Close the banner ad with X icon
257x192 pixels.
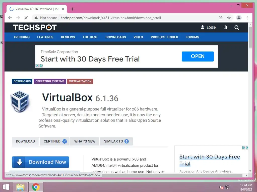(37, 66)
